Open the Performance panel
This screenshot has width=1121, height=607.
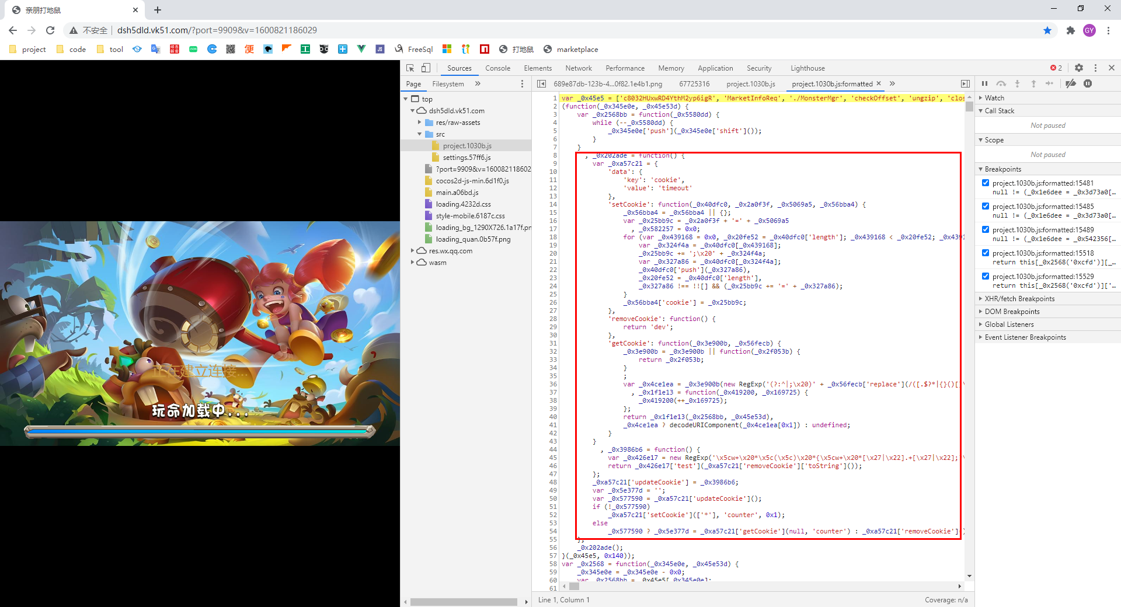(625, 68)
